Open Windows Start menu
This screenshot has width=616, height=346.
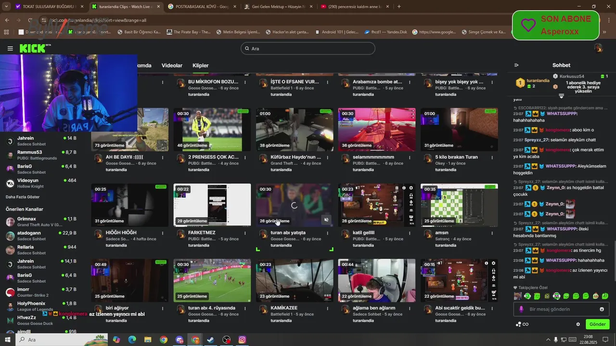(x=8, y=340)
